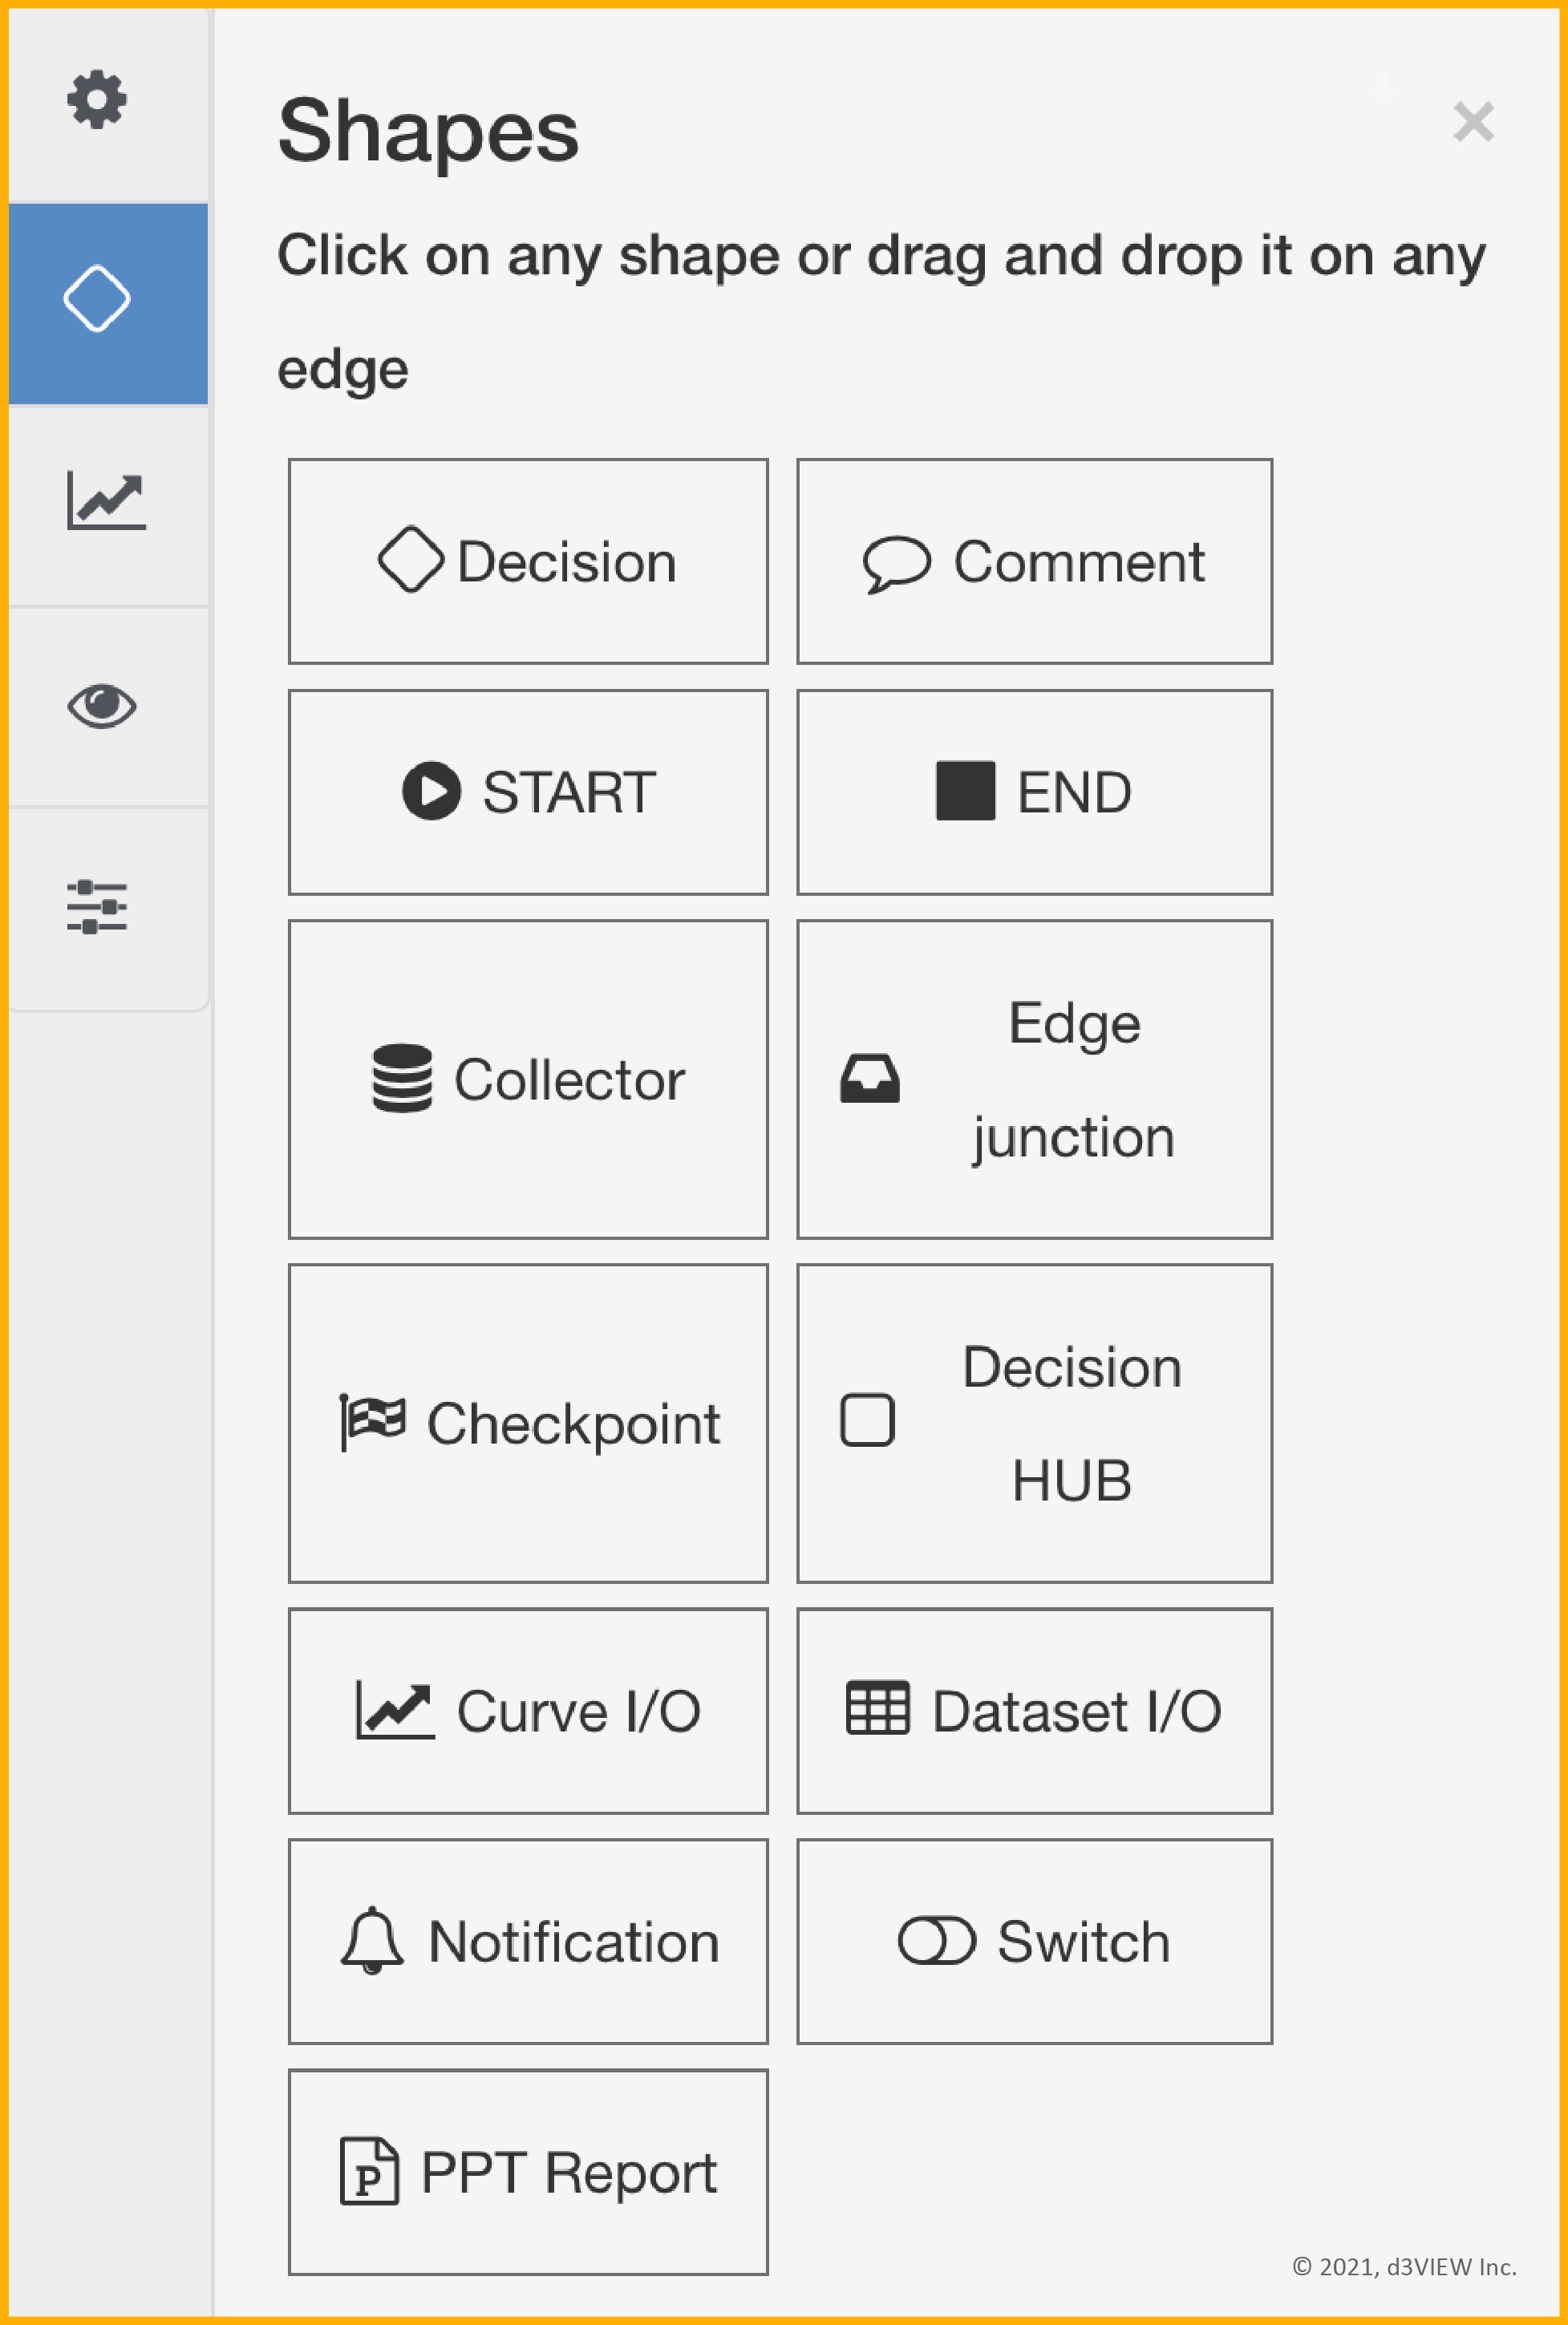Insert a Dataset I/O shape
This screenshot has height=2325, width=1568.
[x=1035, y=1710]
